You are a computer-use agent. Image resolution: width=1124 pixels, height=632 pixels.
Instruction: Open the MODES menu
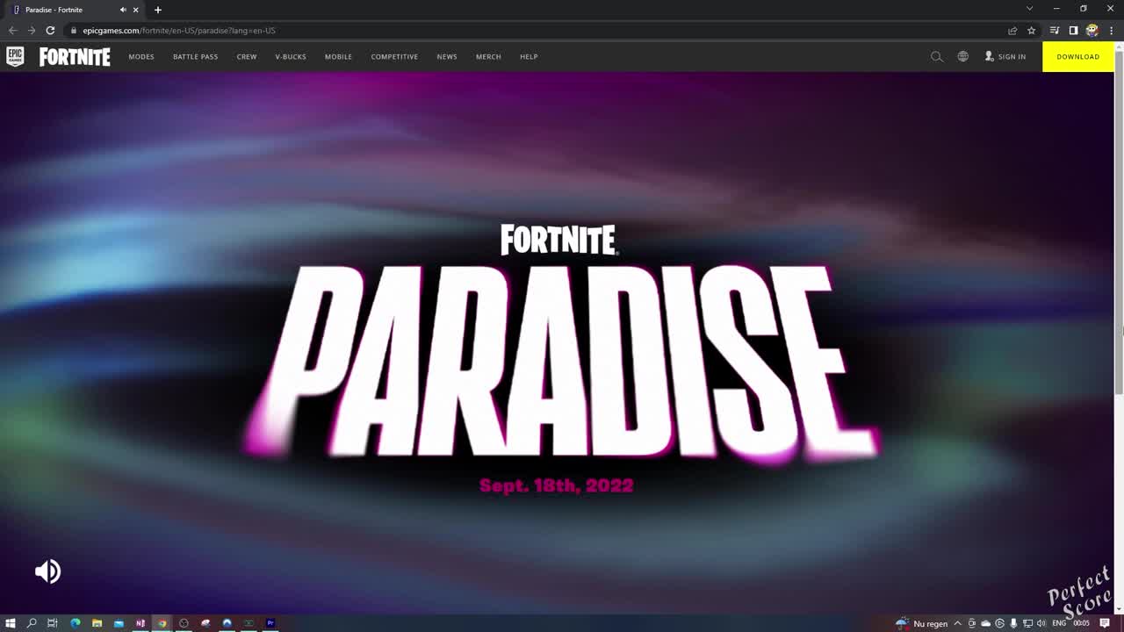pyautogui.click(x=141, y=57)
